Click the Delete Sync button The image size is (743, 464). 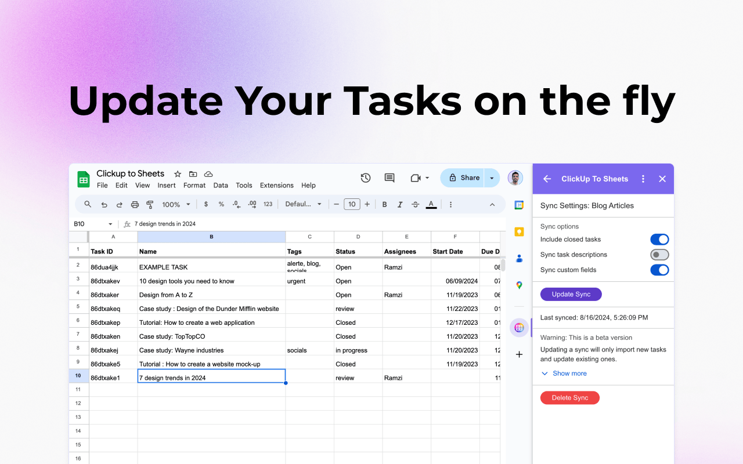click(x=570, y=398)
